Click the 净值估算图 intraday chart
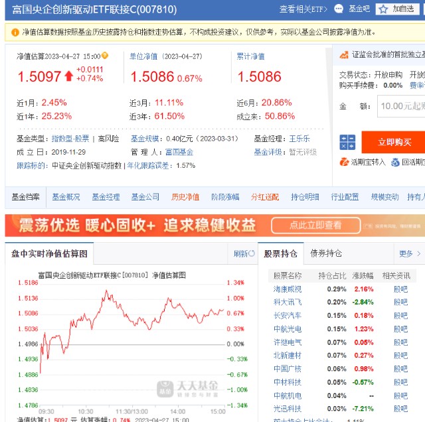Screen dimensions: 425x422 point(131,344)
